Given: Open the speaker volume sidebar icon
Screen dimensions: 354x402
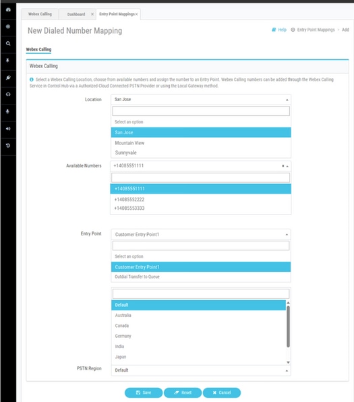Looking at the screenshot, I should click(8, 129).
